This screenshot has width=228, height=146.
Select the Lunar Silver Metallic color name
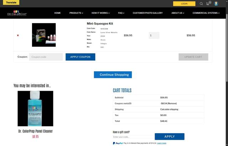[109, 33]
